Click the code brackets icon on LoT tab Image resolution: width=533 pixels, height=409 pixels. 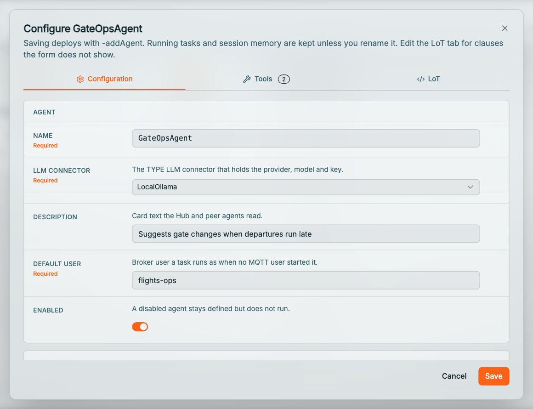[421, 79]
